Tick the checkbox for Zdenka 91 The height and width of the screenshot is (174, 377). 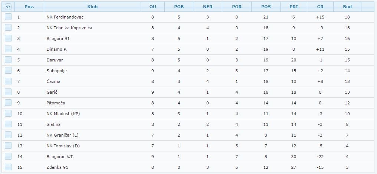[x=8, y=167]
